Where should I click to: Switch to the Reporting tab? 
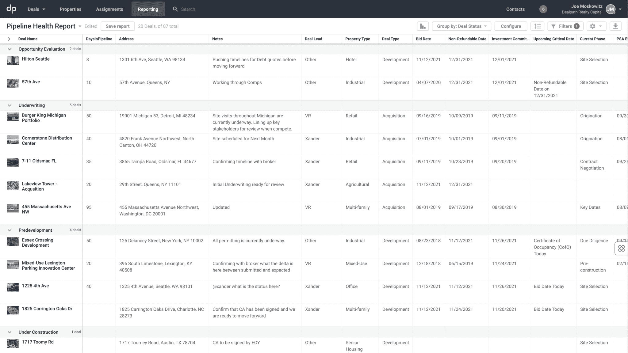148,9
